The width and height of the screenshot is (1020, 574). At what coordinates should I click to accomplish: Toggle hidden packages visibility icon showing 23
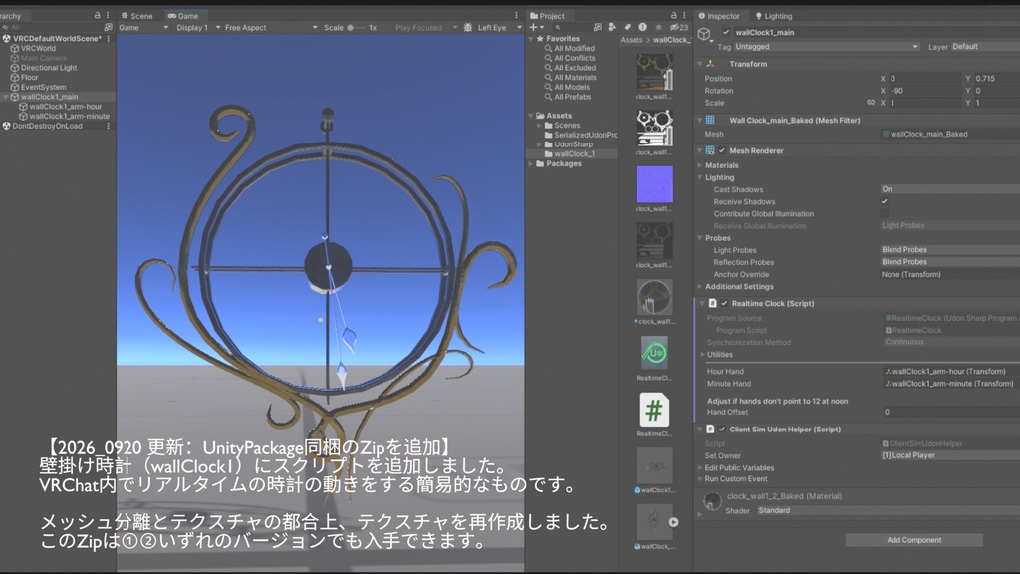point(679,27)
